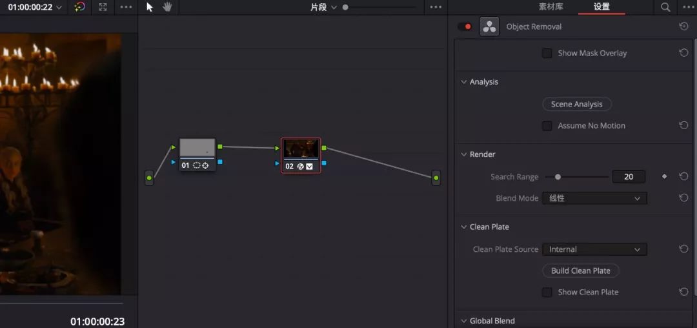This screenshot has height=328, width=697.
Task: Click the source input node on the left
Action: pyautogui.click(x=149, y=178)
